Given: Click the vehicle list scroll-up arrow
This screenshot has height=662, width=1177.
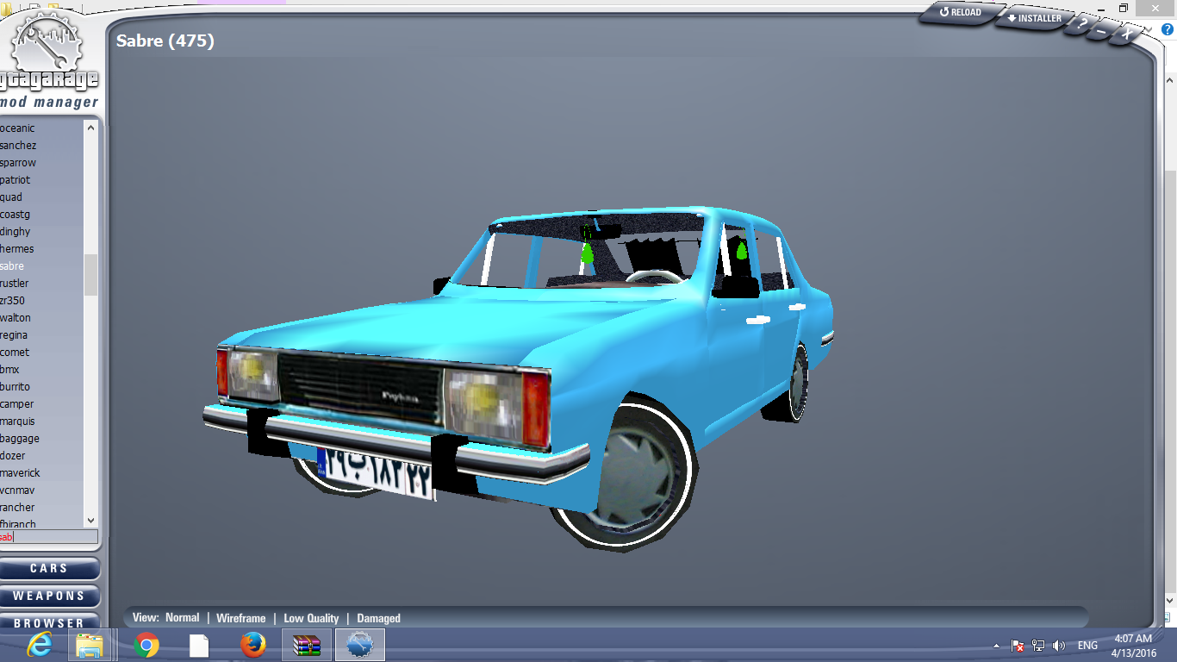Looking at the screenshot, I should click(90, 128).
